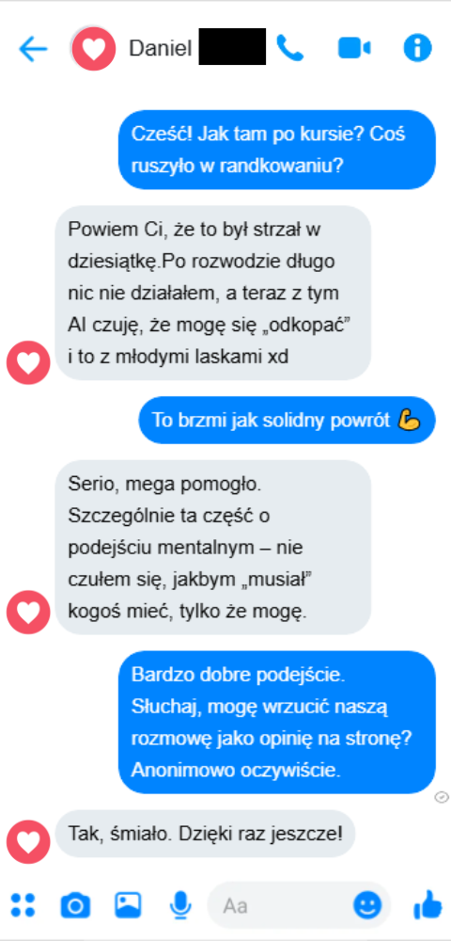Click the 'Tak, śmiało. Dzięki raz jeszcze!' message
451x941 pixels.
[205, 834]
